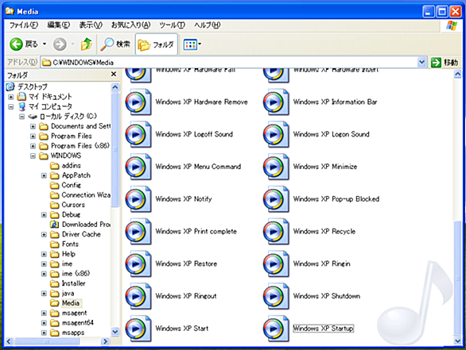Click the Back (戻る) arrow icon
466x350 pixels.
coord(16,44)
